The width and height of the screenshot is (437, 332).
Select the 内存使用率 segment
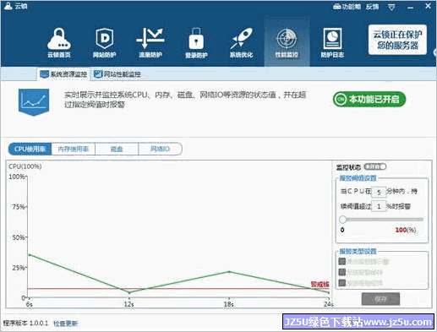tap(74, 149)
